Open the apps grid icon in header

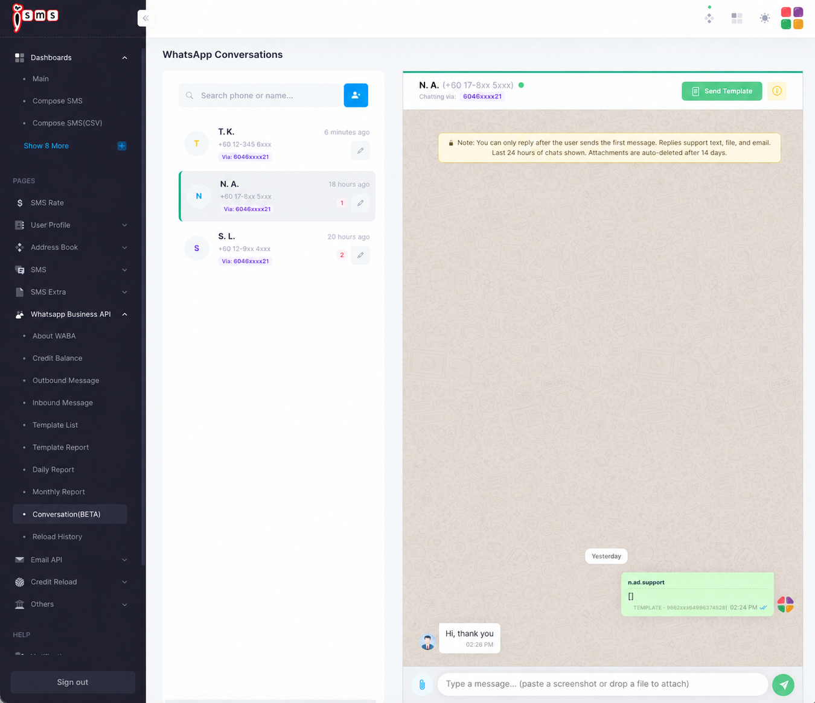tap(737, 18)
